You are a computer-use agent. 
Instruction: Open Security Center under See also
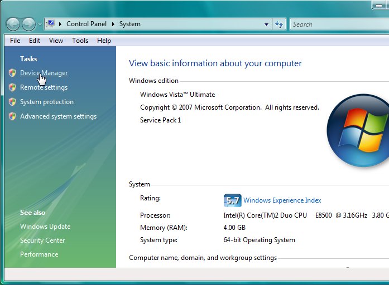pyautogui.click(x=42, y=240)
